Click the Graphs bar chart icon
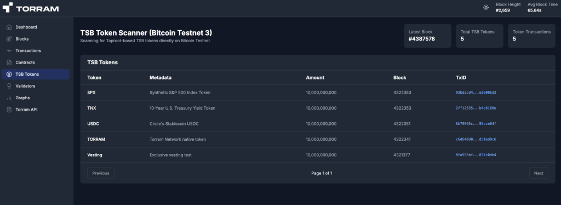 point(9,98)
